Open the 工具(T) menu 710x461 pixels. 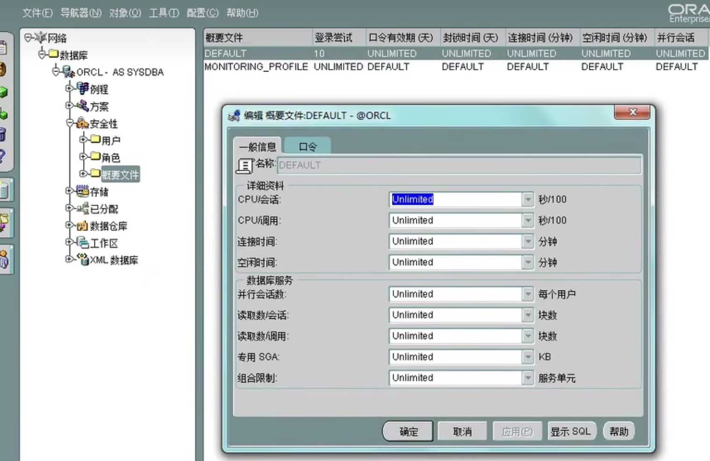pyautogui.click(x=164, y=13)
